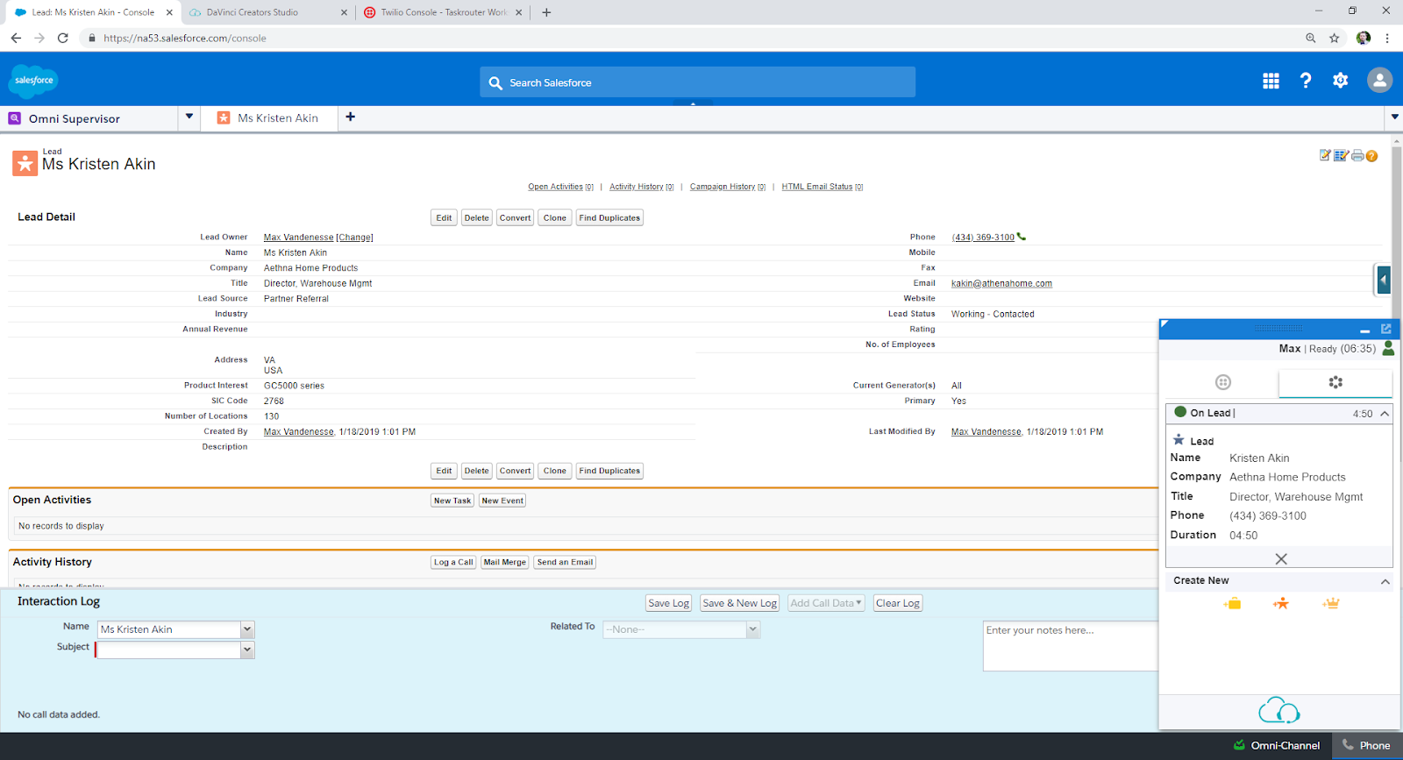Expand the collapsed right sidebar arrow
Screen dimensions: 1403x760
pos(1384,281)
